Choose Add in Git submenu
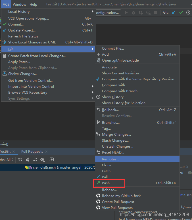 tap(137, 55)
